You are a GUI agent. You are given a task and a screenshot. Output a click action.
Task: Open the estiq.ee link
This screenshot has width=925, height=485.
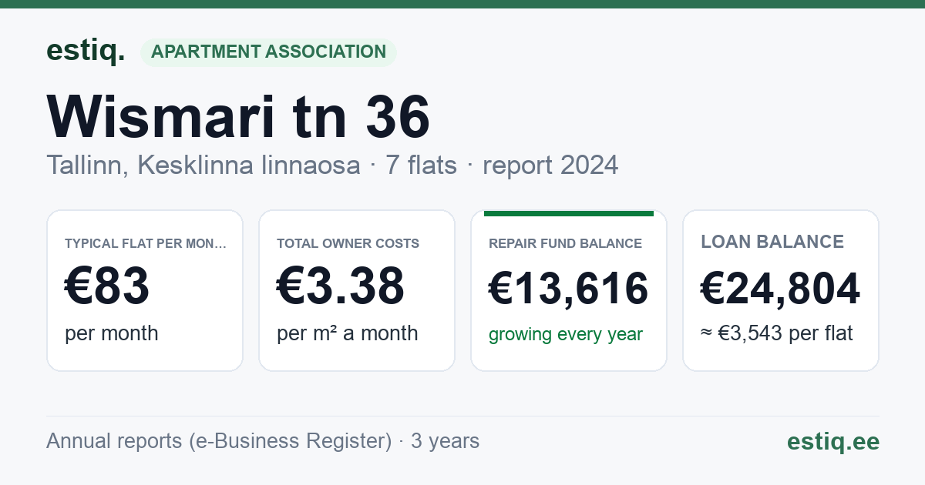click(832, 442)
